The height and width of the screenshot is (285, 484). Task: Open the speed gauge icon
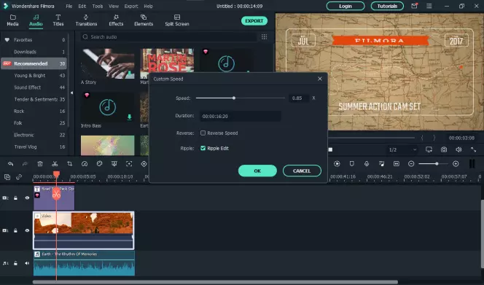85,164
